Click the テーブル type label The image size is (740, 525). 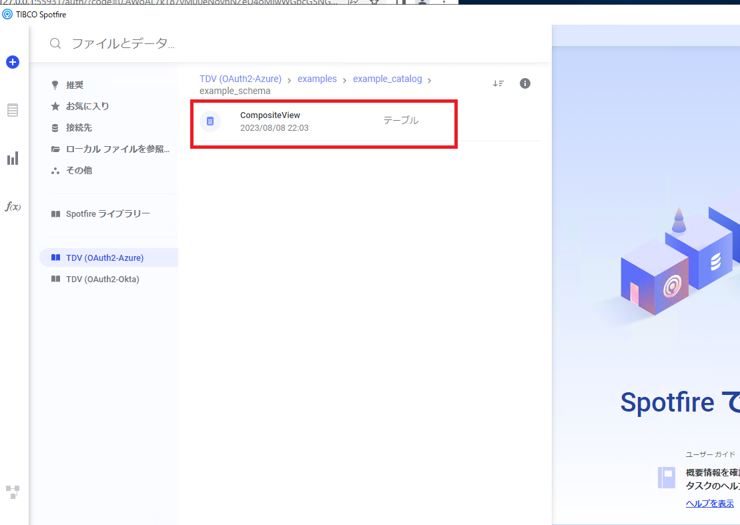point(400,120)
